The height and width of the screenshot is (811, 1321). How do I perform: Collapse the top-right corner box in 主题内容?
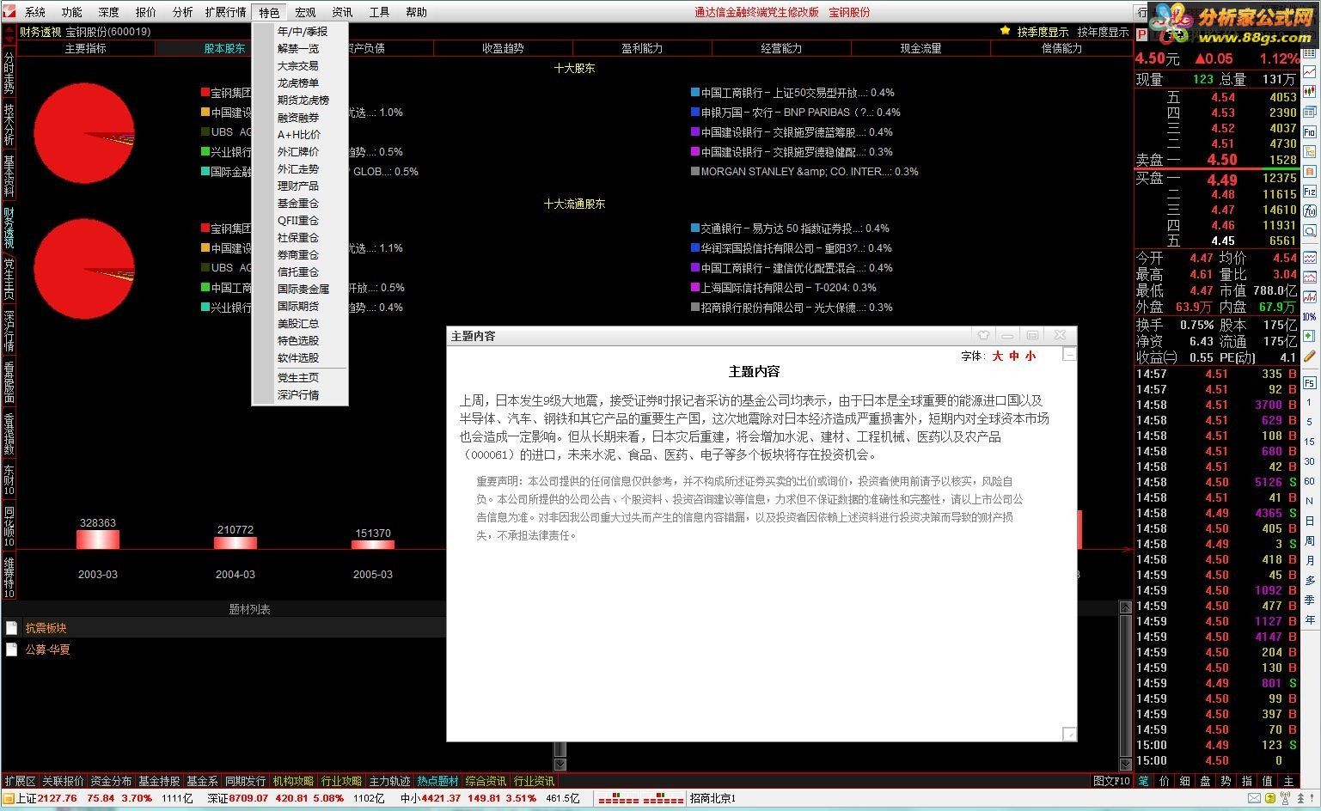[x=1069, y=354]
